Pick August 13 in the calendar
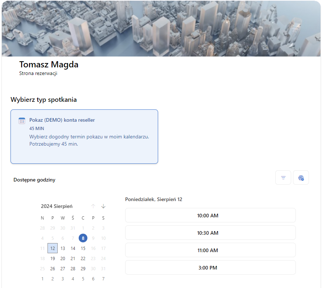 (63, 248)
